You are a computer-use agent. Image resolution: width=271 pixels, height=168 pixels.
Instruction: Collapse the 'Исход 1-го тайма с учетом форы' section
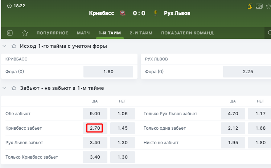[4, 46]
